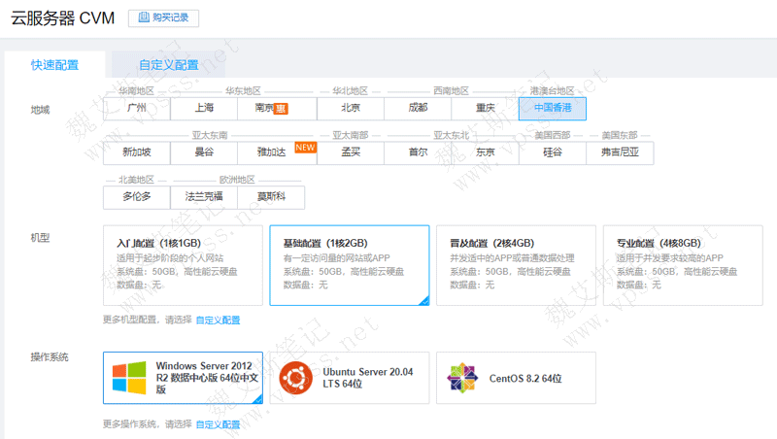Select 法兰克福 region
777x439 pixels.
click(x=204, y=197)
